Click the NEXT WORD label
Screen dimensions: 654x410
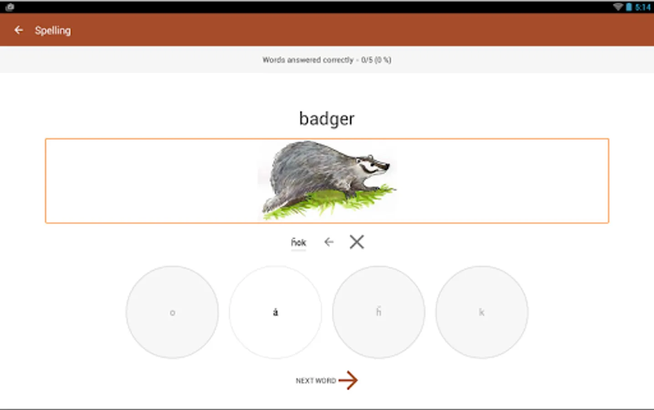point(316,380)
